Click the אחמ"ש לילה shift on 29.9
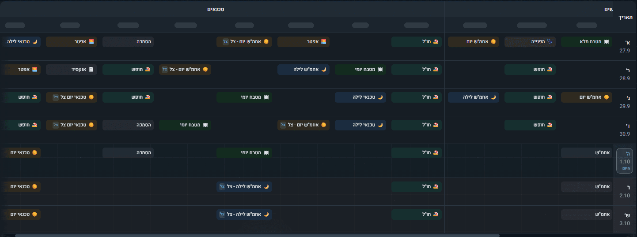The image size is (637, 237). 474,97
